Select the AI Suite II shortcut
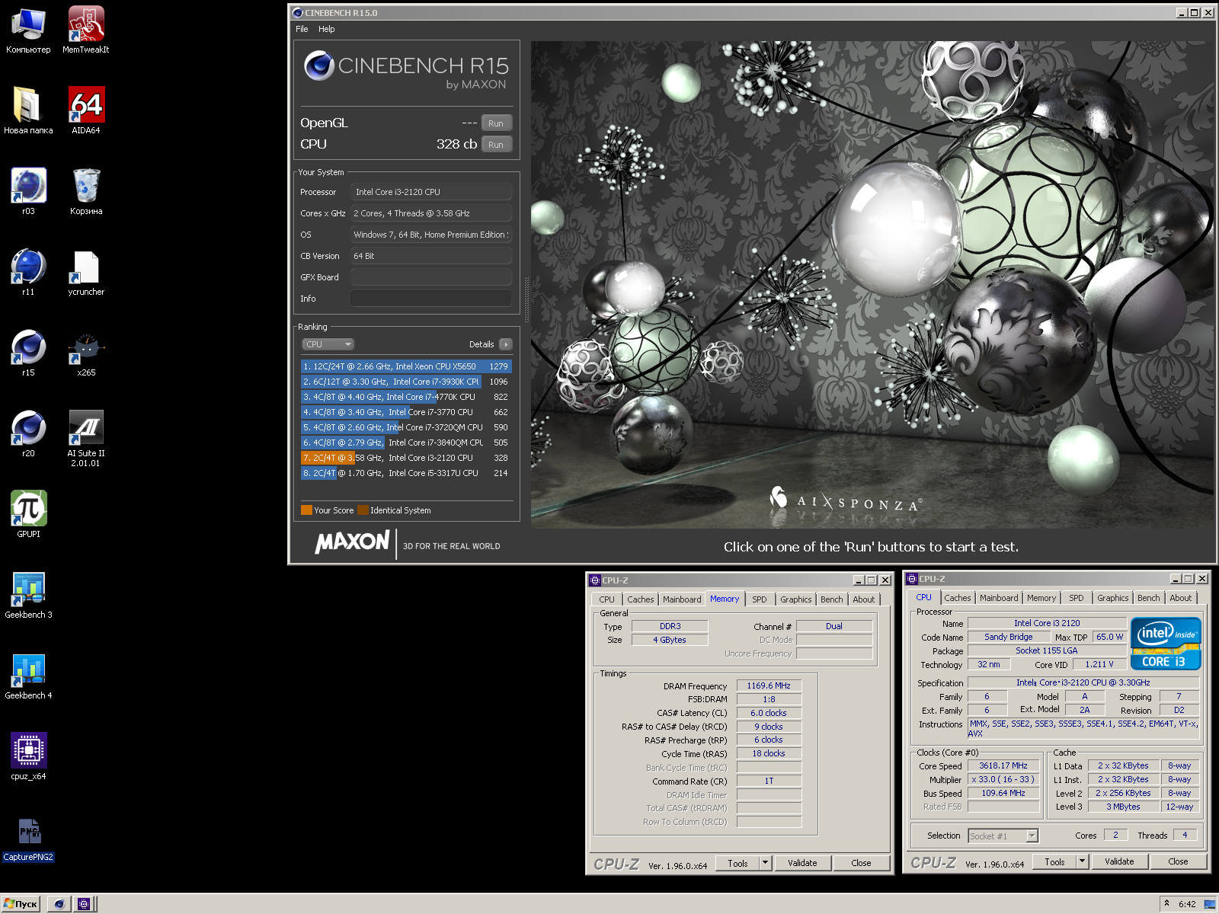 86,439
